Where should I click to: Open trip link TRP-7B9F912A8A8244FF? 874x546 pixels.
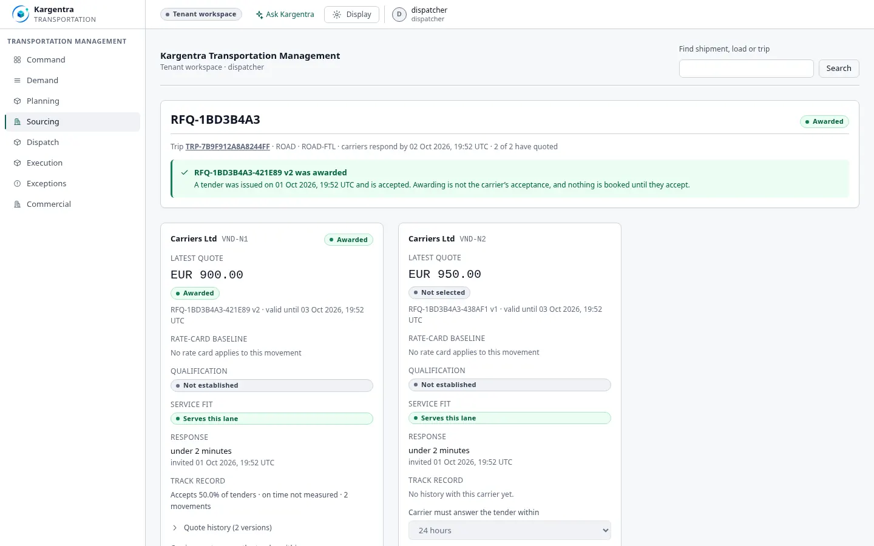point(228,147)
